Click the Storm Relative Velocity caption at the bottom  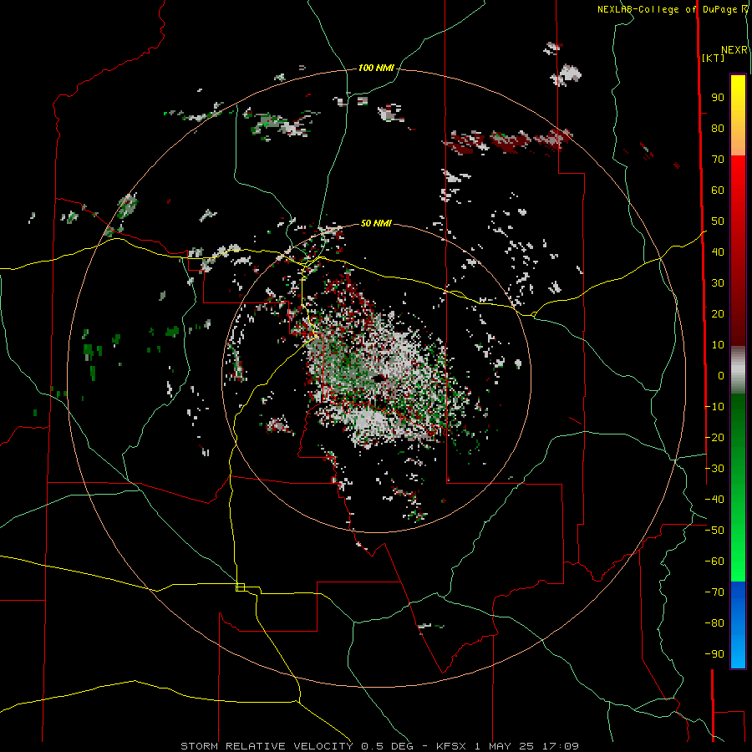click(379, 746)
